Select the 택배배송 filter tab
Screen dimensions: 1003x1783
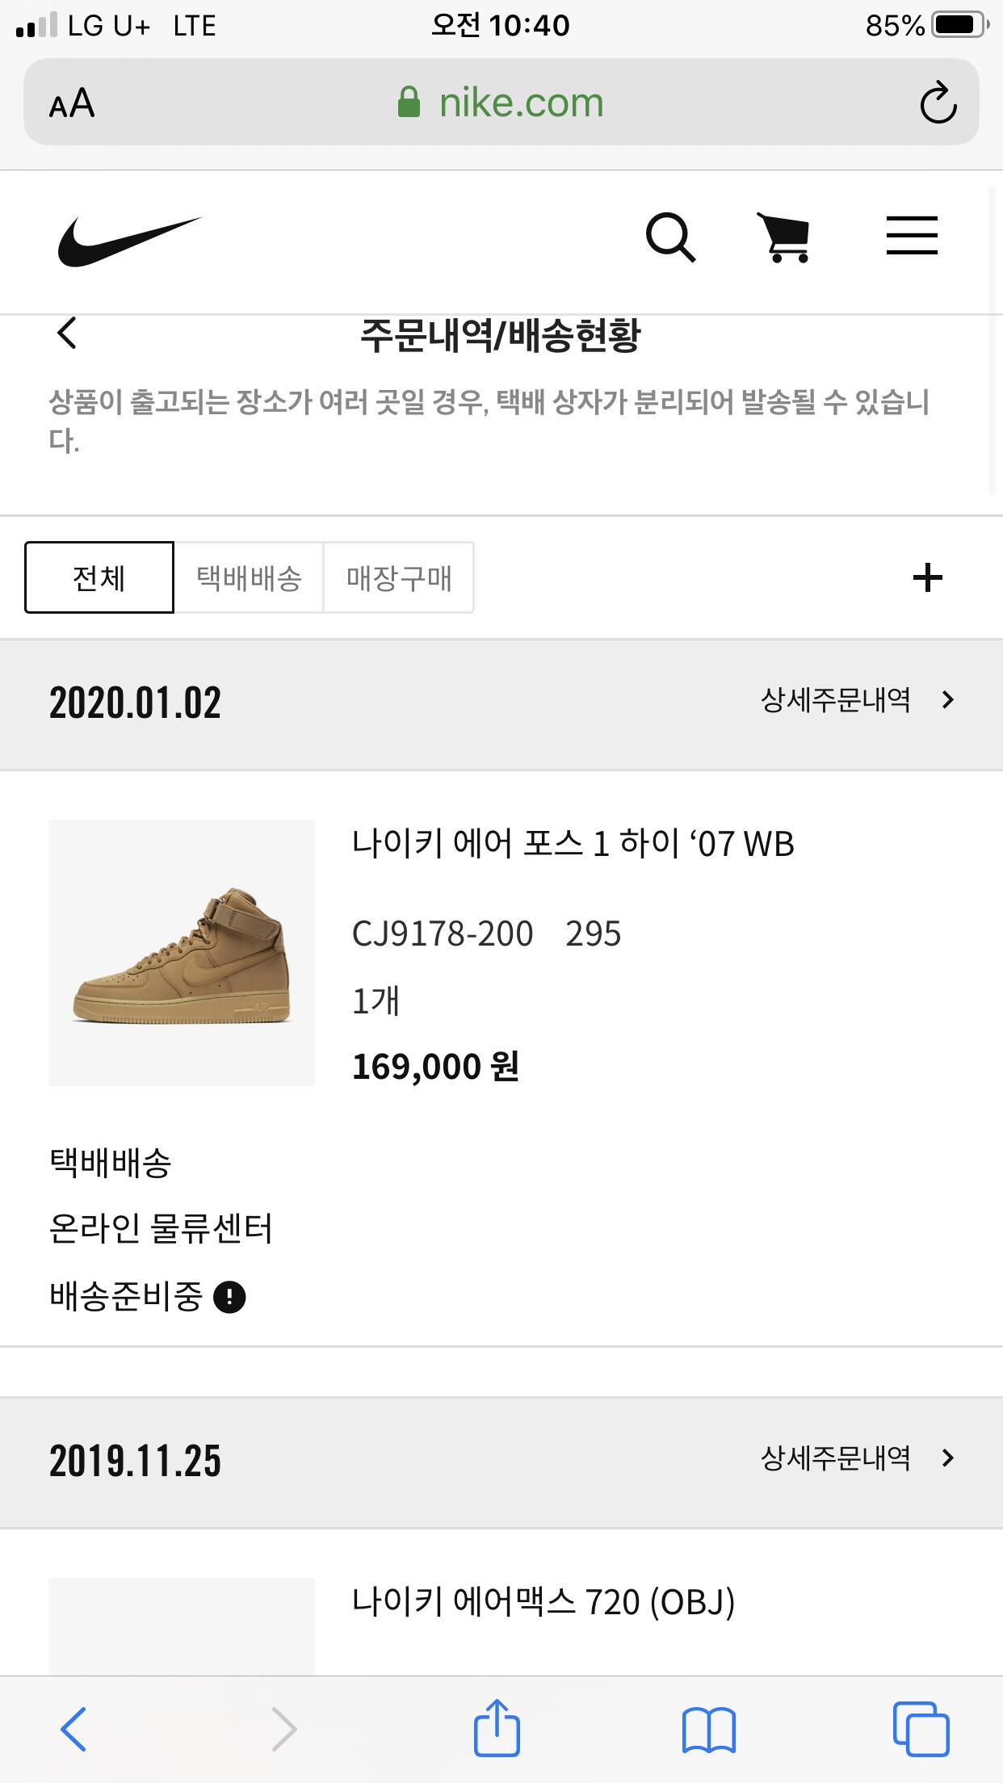pos(249,577)
